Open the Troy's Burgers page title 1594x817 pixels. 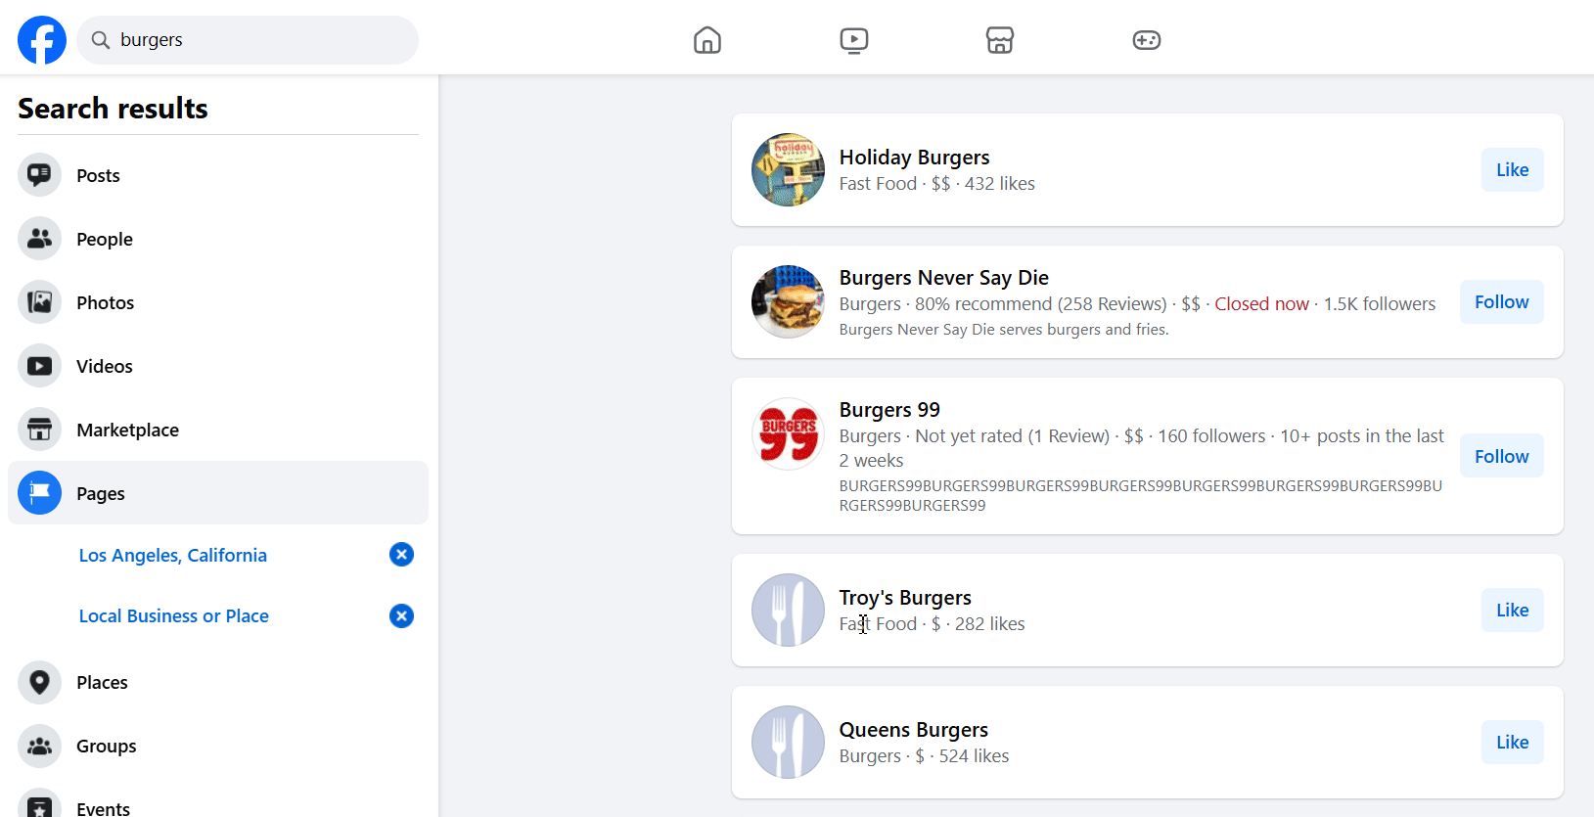[x=905, y=598]
